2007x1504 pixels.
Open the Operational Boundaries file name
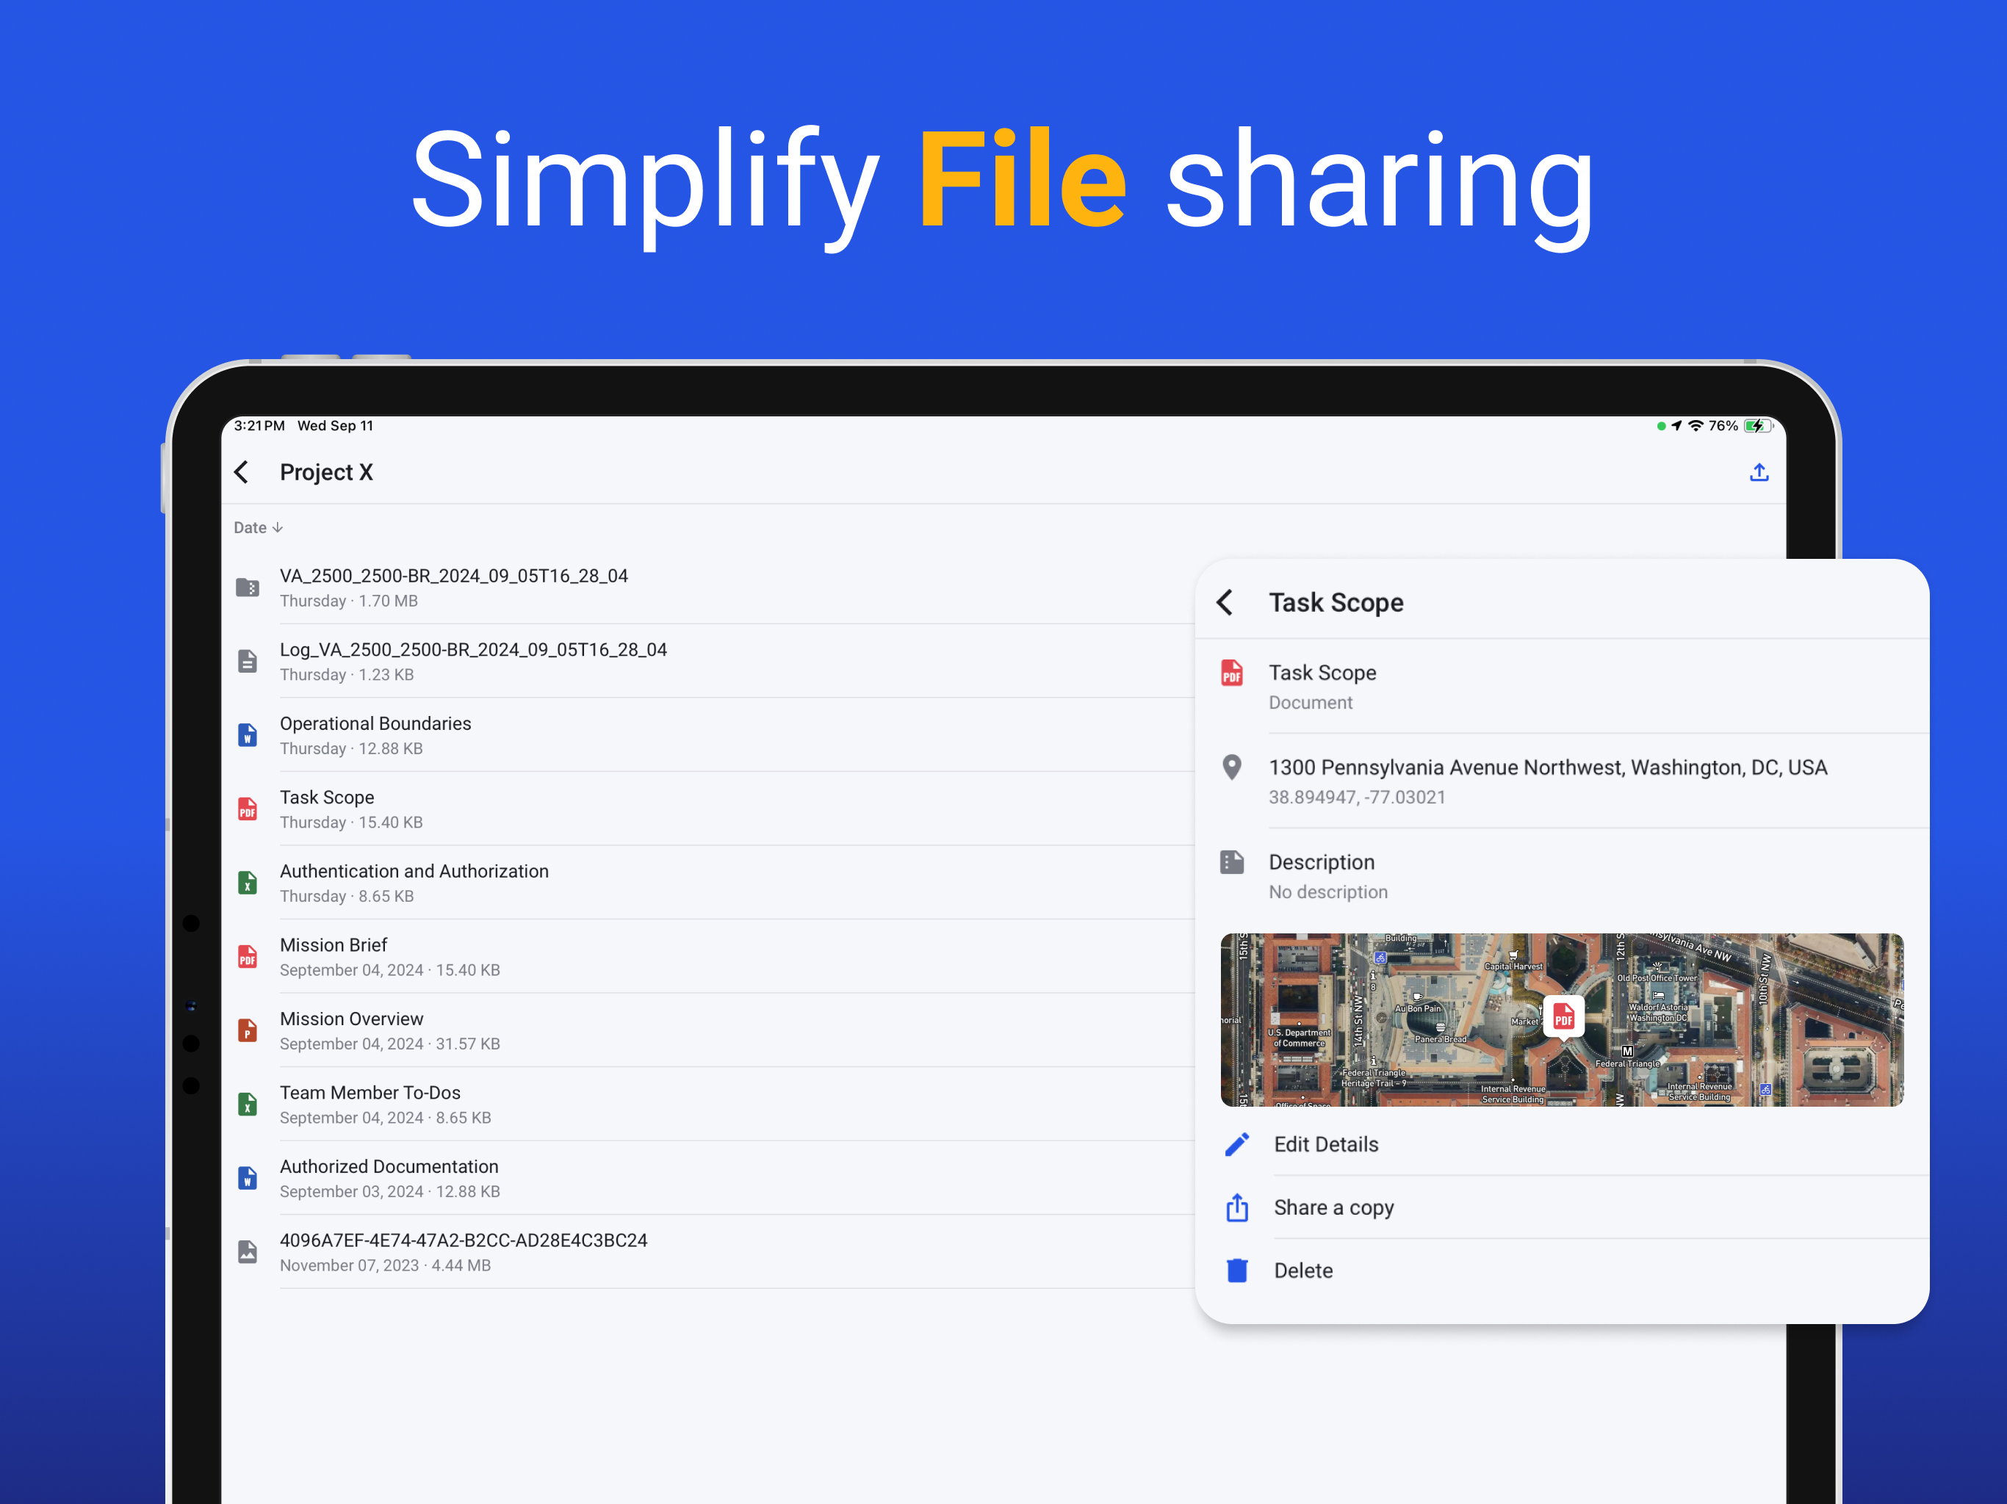[x=375, y=723]
